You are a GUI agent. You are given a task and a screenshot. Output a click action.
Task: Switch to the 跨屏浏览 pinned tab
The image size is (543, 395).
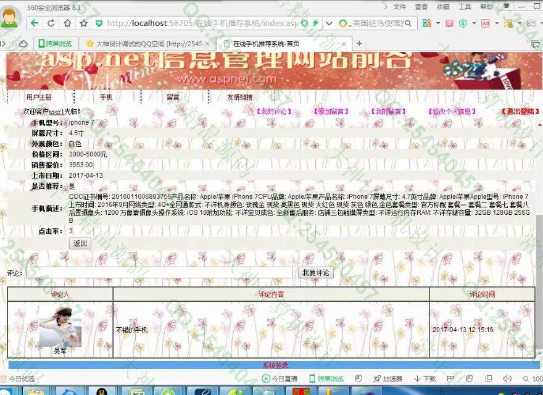coord(56,44)
